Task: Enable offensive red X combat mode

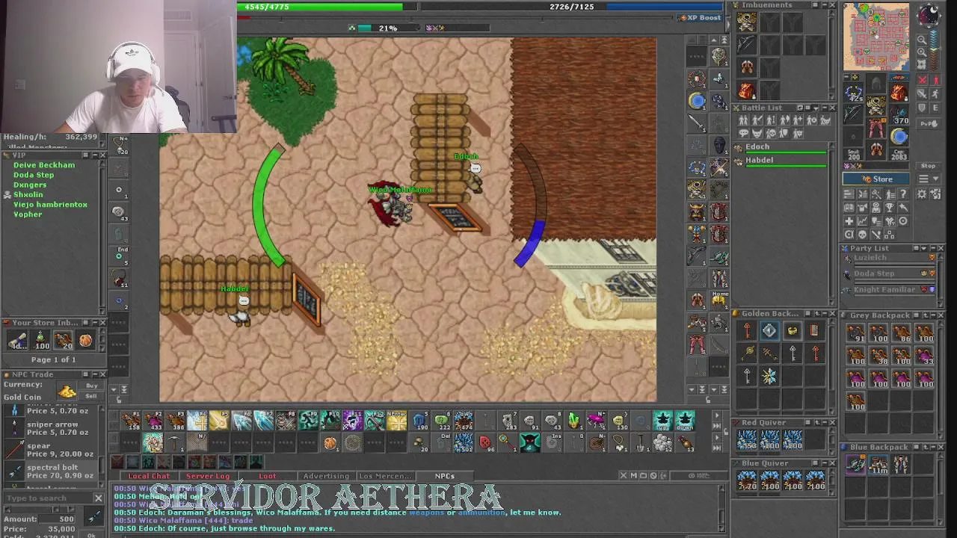Action: 923,80
